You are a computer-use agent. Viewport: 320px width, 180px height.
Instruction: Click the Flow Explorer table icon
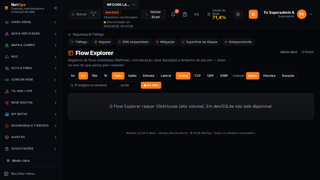coord(71,53)
